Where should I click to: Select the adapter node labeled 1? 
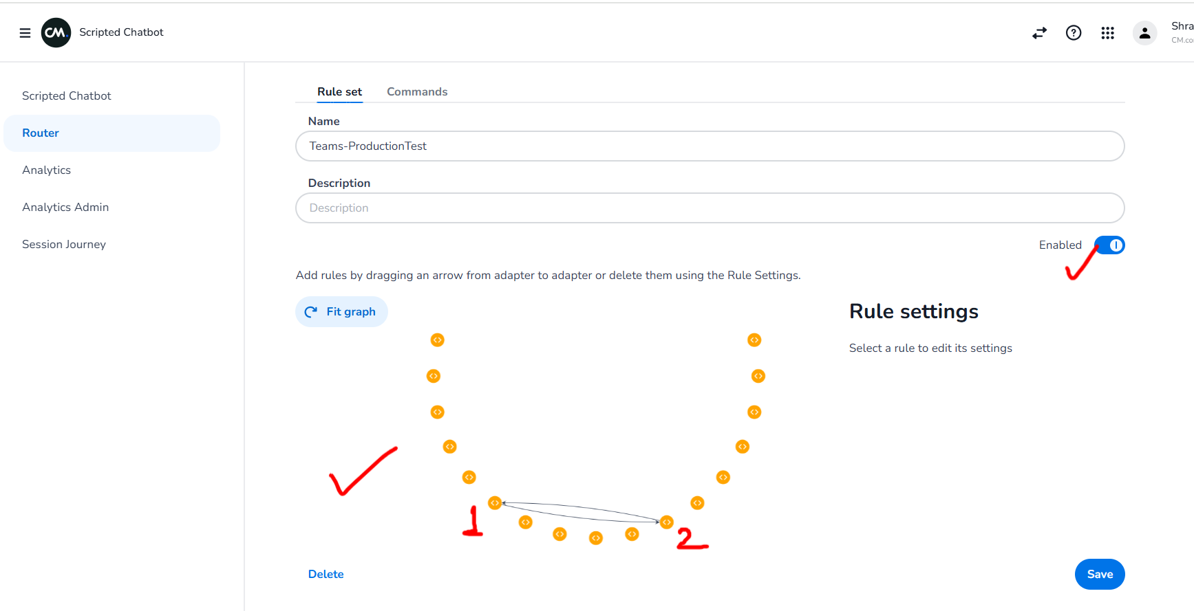495,503
